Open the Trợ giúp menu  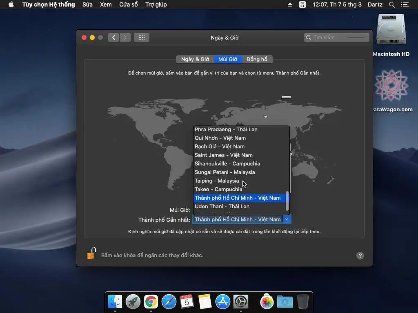click(x=156, y=4)
